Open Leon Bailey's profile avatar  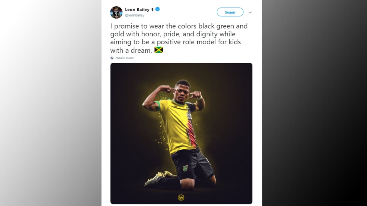point(116,12)
